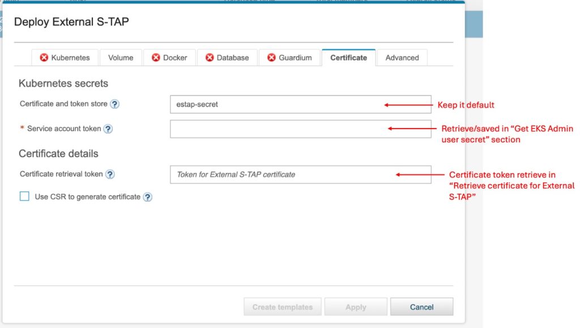Viewport: 580px width, 328px height.
Task: Click the Certificate details section heading
Action: [58, 154]
